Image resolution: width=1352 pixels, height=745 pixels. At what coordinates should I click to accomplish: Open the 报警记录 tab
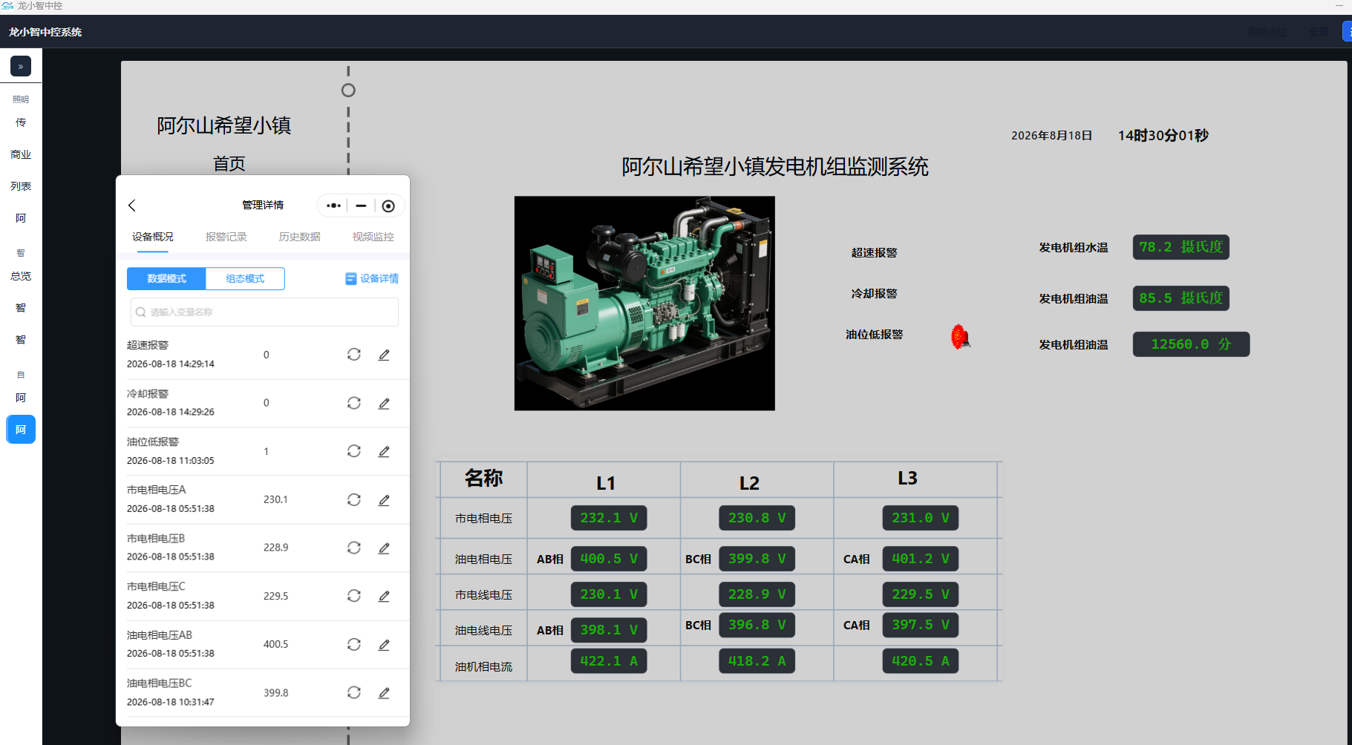click(x=226, y=237)
